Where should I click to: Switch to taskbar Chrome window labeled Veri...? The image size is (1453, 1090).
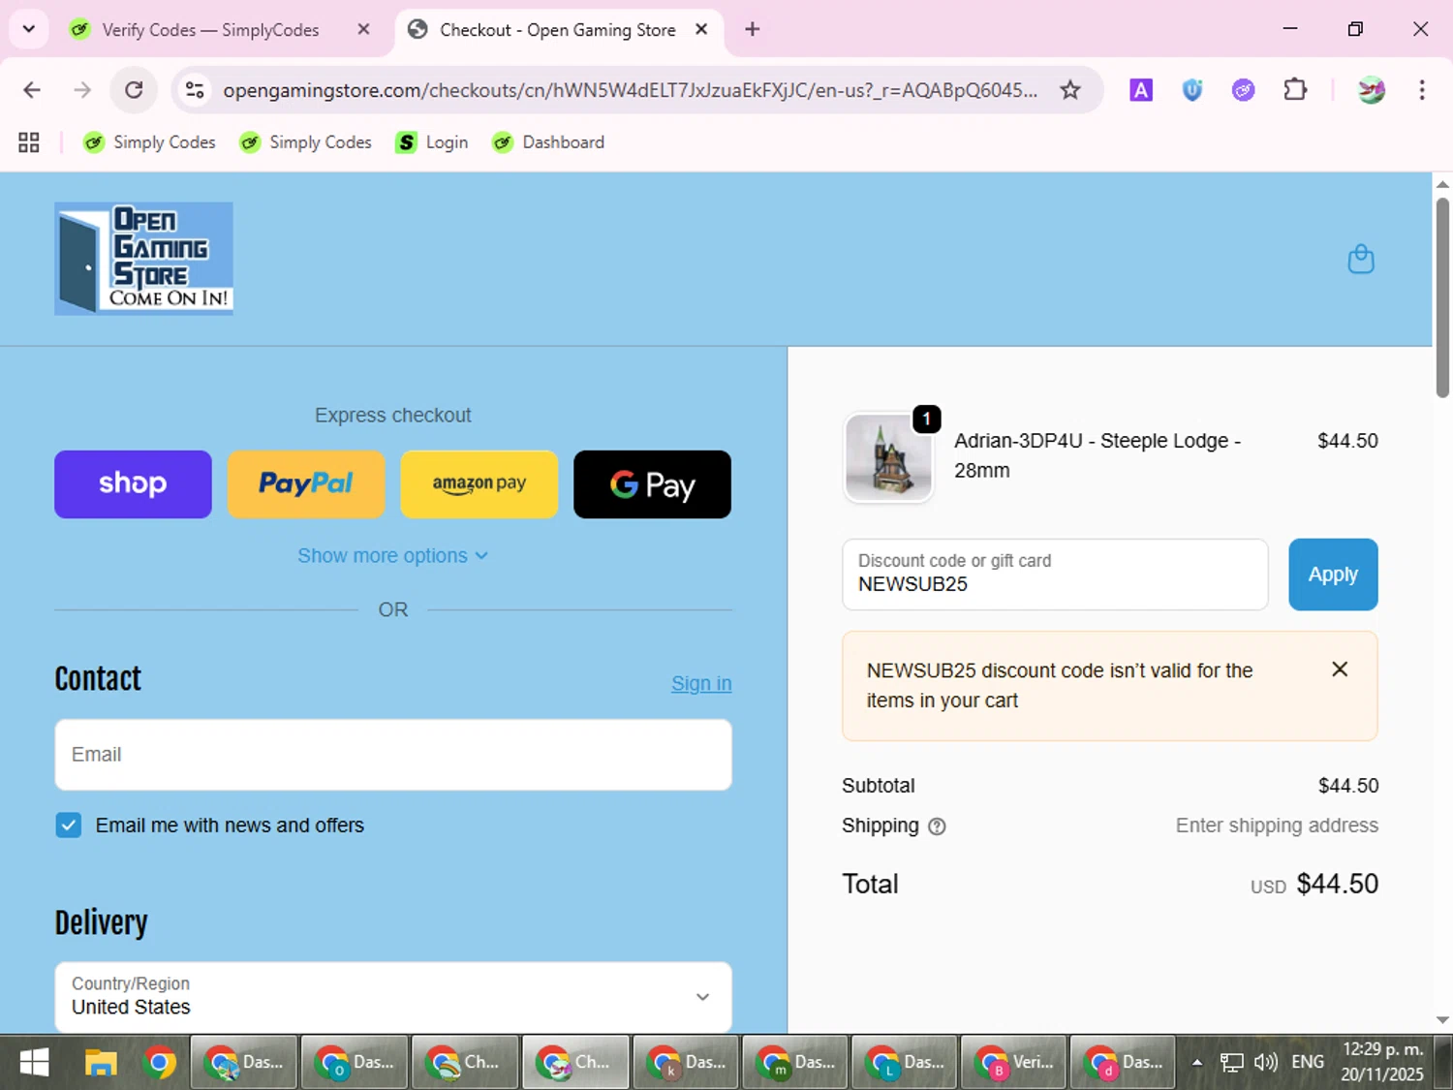click(x=1013, y=1063)
